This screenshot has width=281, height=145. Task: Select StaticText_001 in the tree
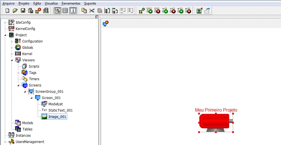(61, 110)
